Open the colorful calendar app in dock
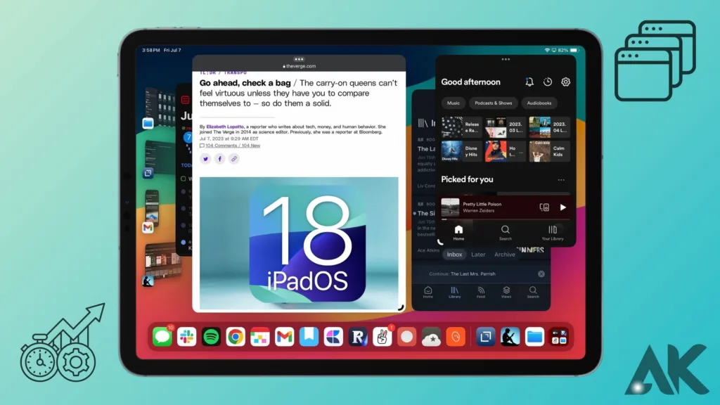 260,337
